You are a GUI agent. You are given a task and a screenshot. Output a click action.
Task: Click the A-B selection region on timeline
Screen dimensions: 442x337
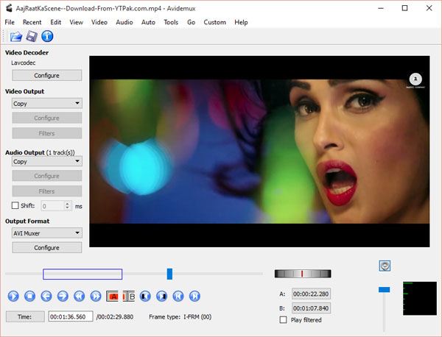[x=83, y=274]
